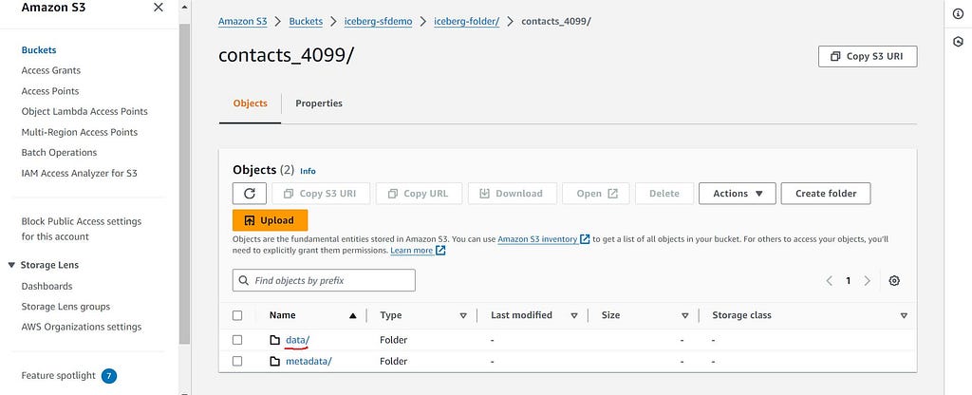This screenshot has width=972, height=395.
Task: Sort by the Size column arrow
Action: pos(685,315)
